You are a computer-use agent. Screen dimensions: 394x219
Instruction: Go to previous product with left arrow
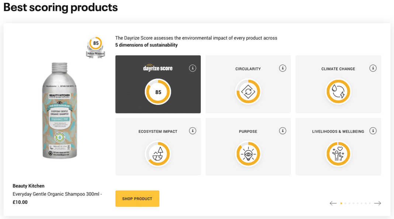click(333, 203)
